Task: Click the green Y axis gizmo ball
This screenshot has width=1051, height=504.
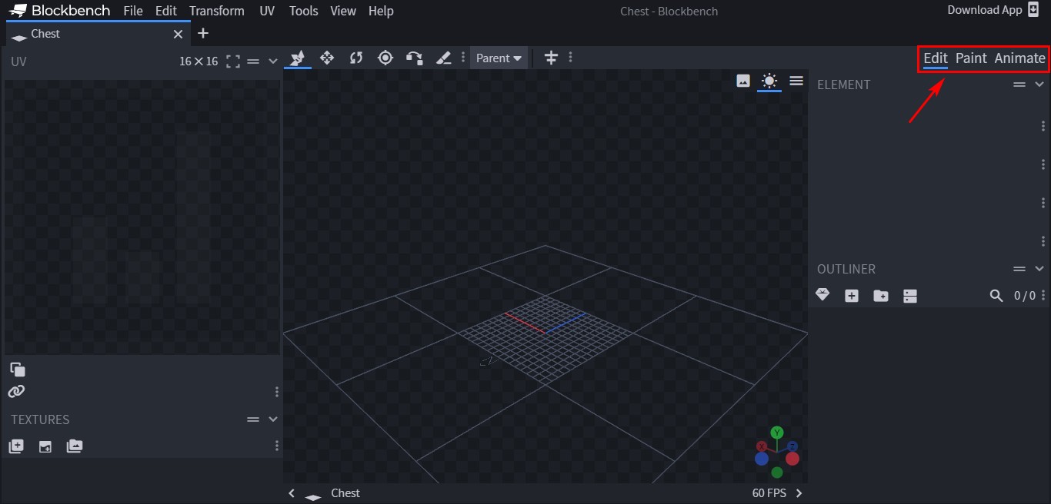Action: click(777, 433)
